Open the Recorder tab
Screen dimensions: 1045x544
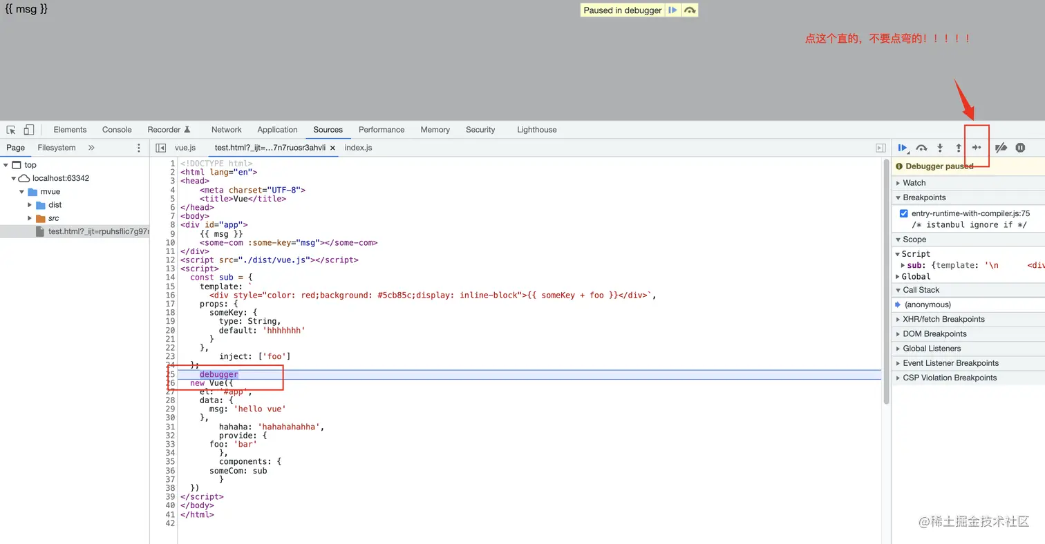tap(169, 130)
